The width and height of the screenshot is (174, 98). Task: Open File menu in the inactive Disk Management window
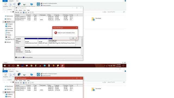pyautogui.click(x=17, y=10)
